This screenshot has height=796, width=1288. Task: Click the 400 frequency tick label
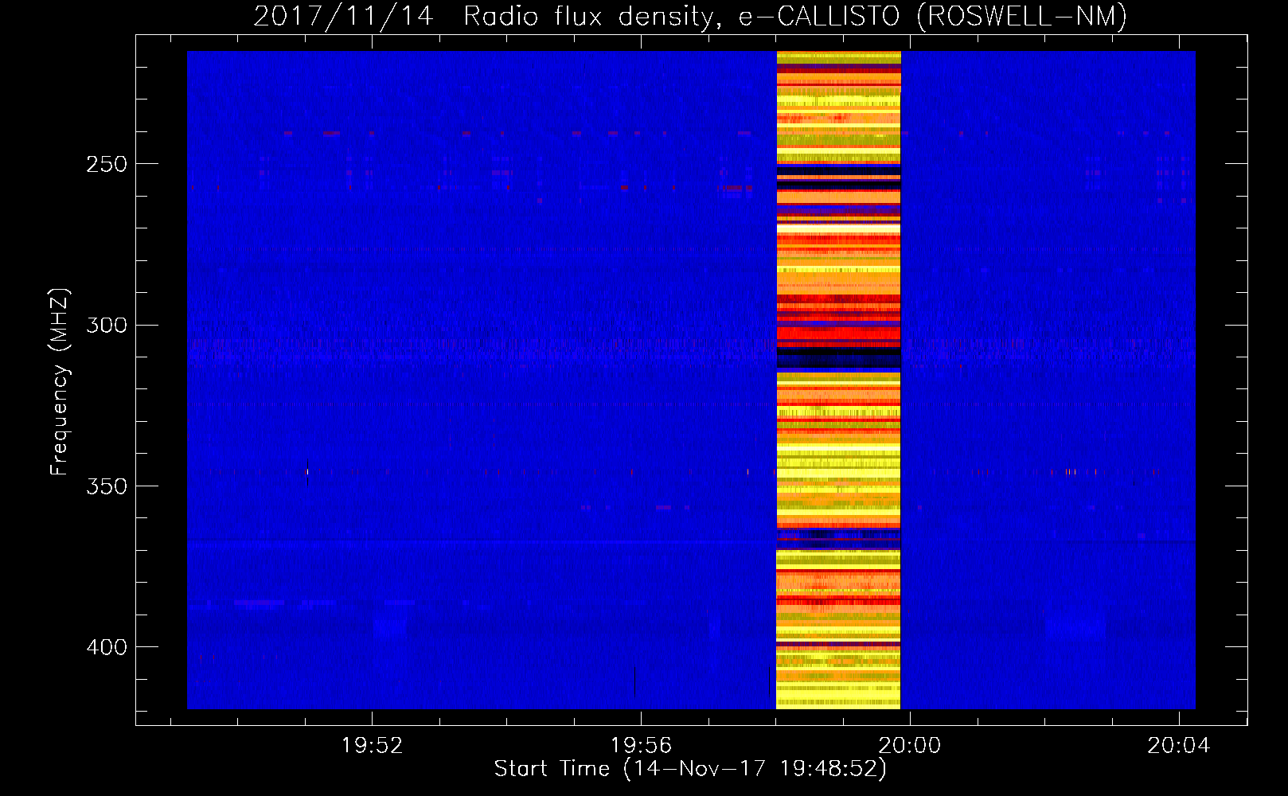pos(107,647)
